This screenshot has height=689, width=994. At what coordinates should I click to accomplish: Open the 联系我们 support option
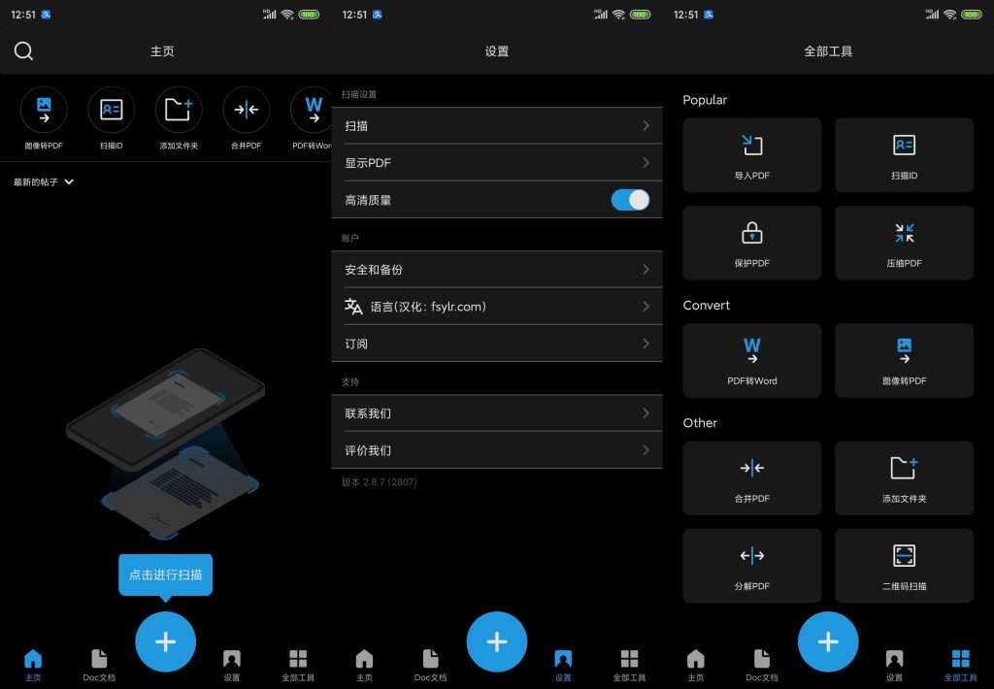(497, 412)
